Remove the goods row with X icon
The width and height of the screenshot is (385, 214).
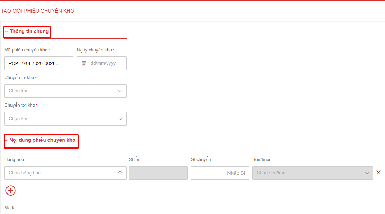378,173
